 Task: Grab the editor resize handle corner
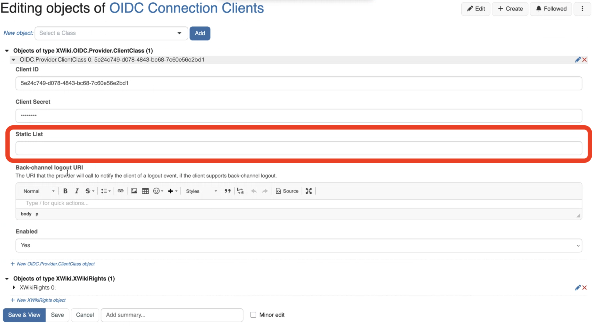[x=578, y=215]
